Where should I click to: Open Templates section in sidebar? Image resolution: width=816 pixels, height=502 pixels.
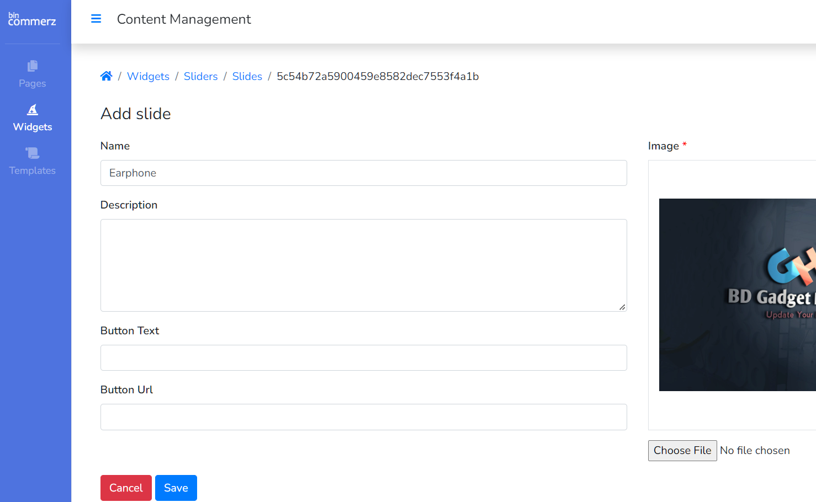point(33,161)
